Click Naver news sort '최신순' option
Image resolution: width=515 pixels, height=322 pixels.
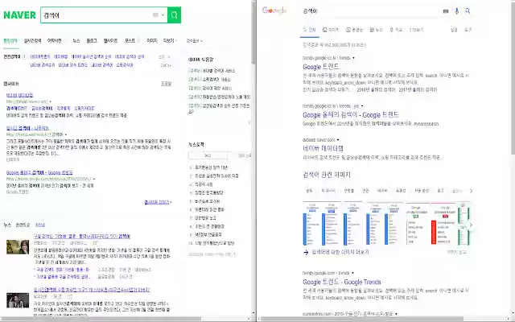40,225
